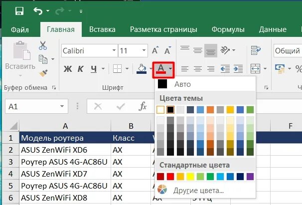Toggle wrap text
This screenshot has width=302, height=205.
pos(256,50)
